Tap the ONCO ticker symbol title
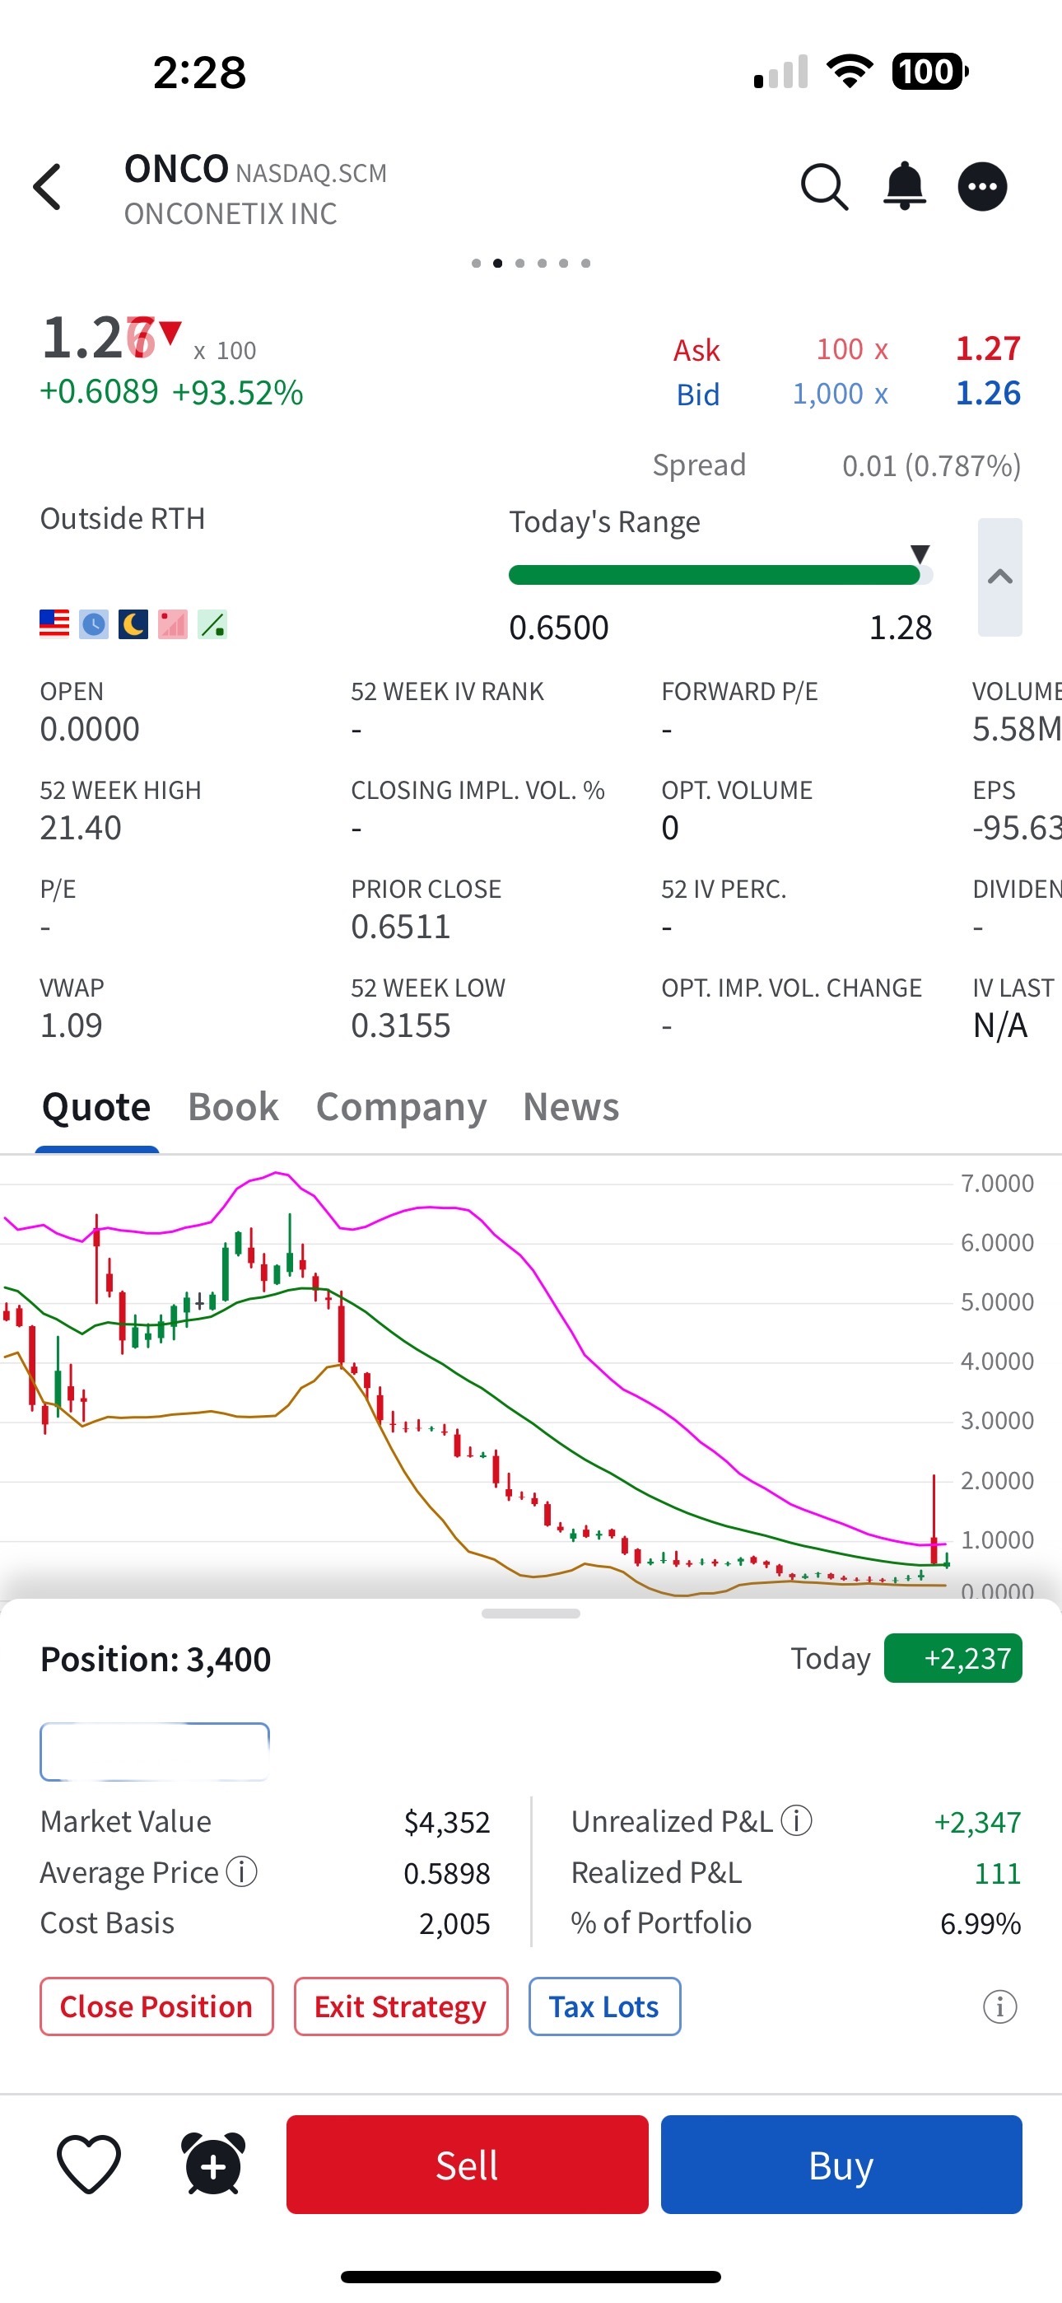 [x=176, y=169]
